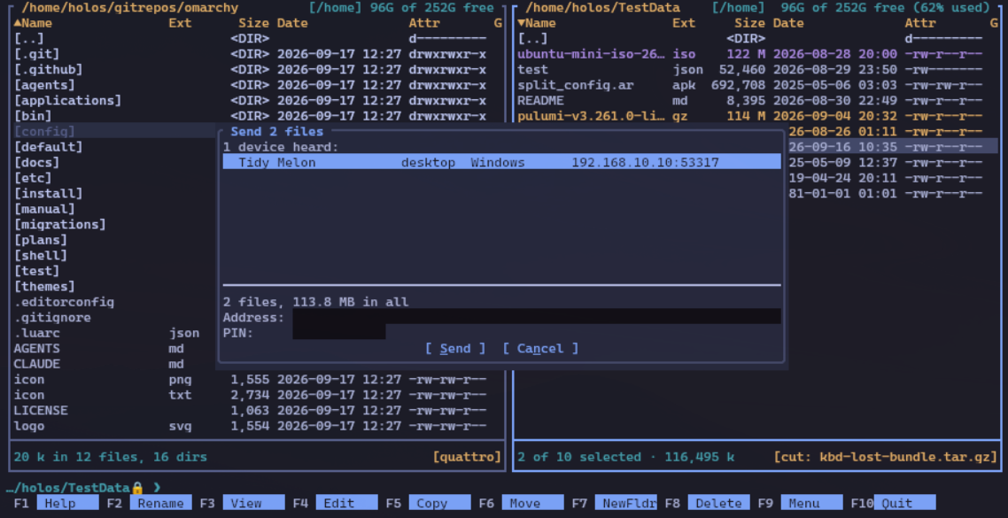
Task: Select the [etc] directory
Action: pyautogui.click(x=114, y=178)
